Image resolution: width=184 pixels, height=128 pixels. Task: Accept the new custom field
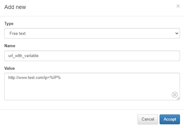tap(170, 119)
